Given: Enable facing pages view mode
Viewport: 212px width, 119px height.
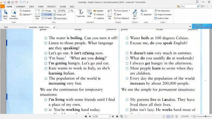Looking at the screenshot, I should pos(172,116).
